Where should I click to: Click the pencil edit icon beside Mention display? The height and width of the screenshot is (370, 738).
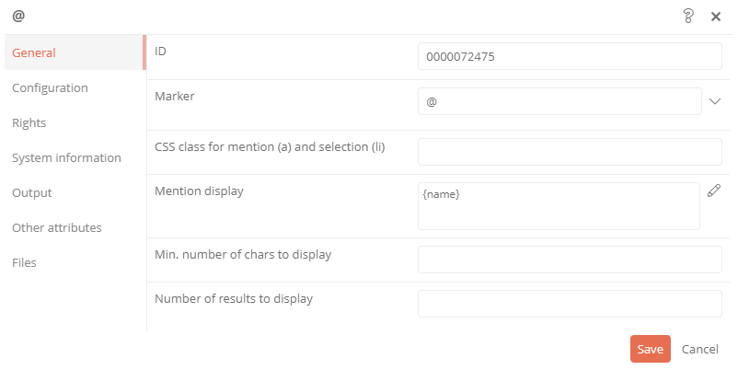[x=714, y=191]
